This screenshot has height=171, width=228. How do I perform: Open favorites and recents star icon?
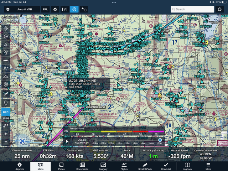pyautogui.click(x=84, y=9)
